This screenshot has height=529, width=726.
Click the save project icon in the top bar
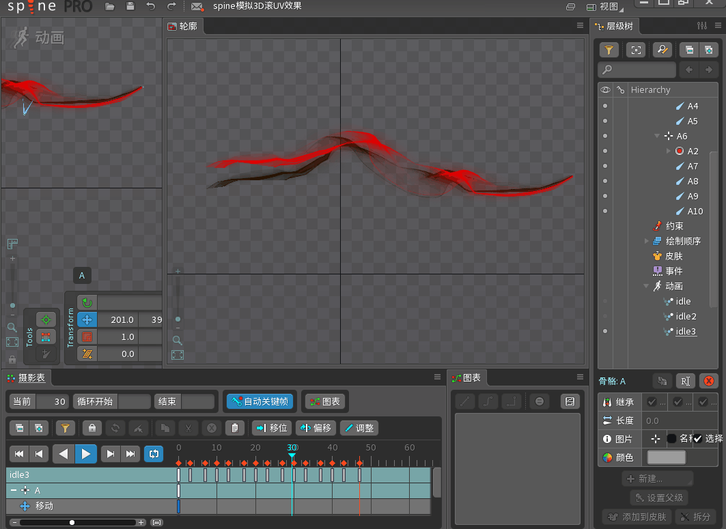[130, 7]
